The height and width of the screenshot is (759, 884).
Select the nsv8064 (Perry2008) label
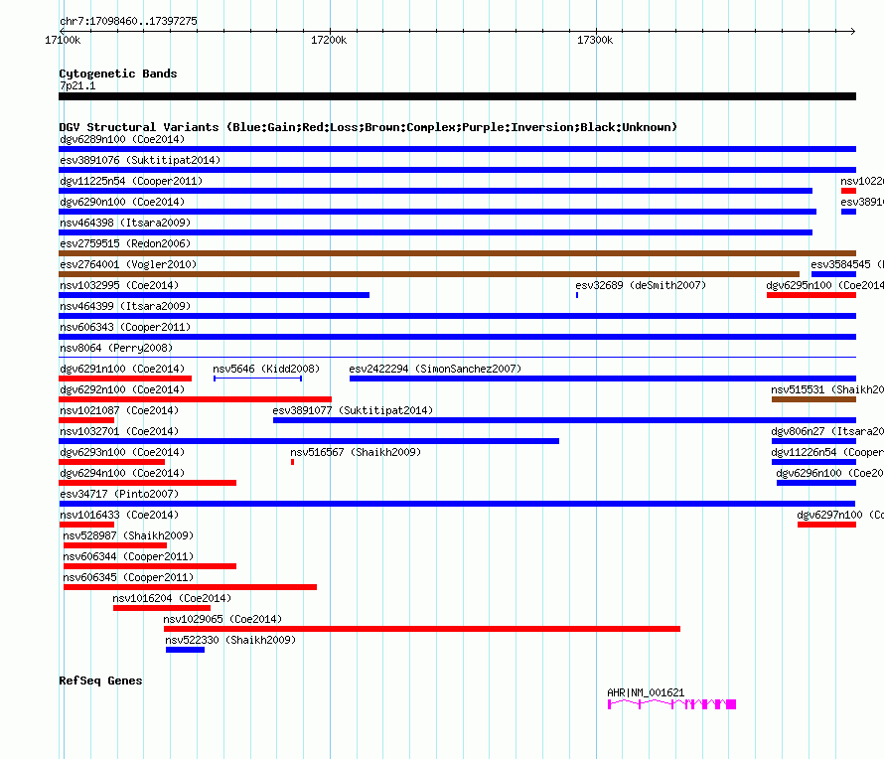pyautogui.click(x=116, y=348)
